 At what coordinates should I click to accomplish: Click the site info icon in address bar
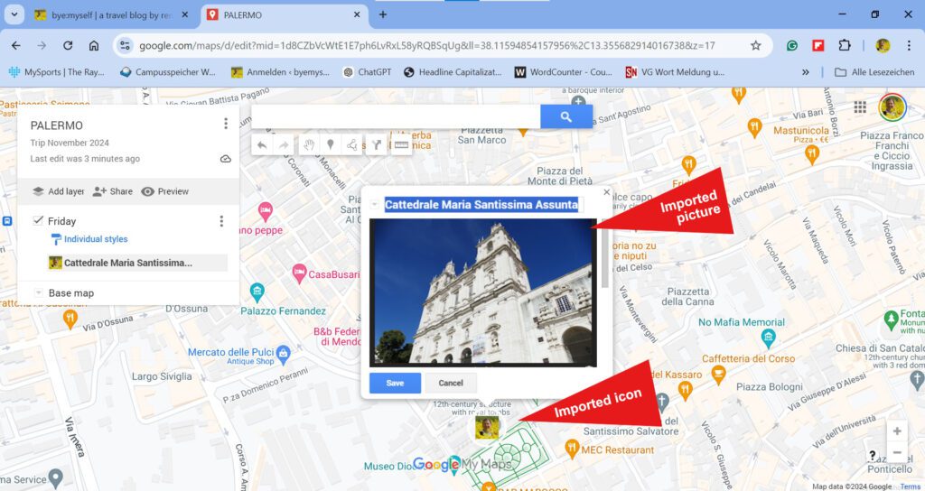coord(124,45)
